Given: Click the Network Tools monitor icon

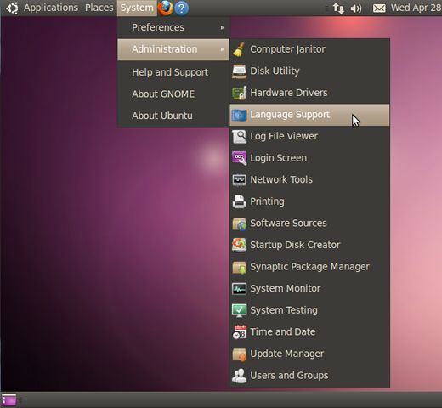Looking at the screenshot, I should click(x=240, y=180).
